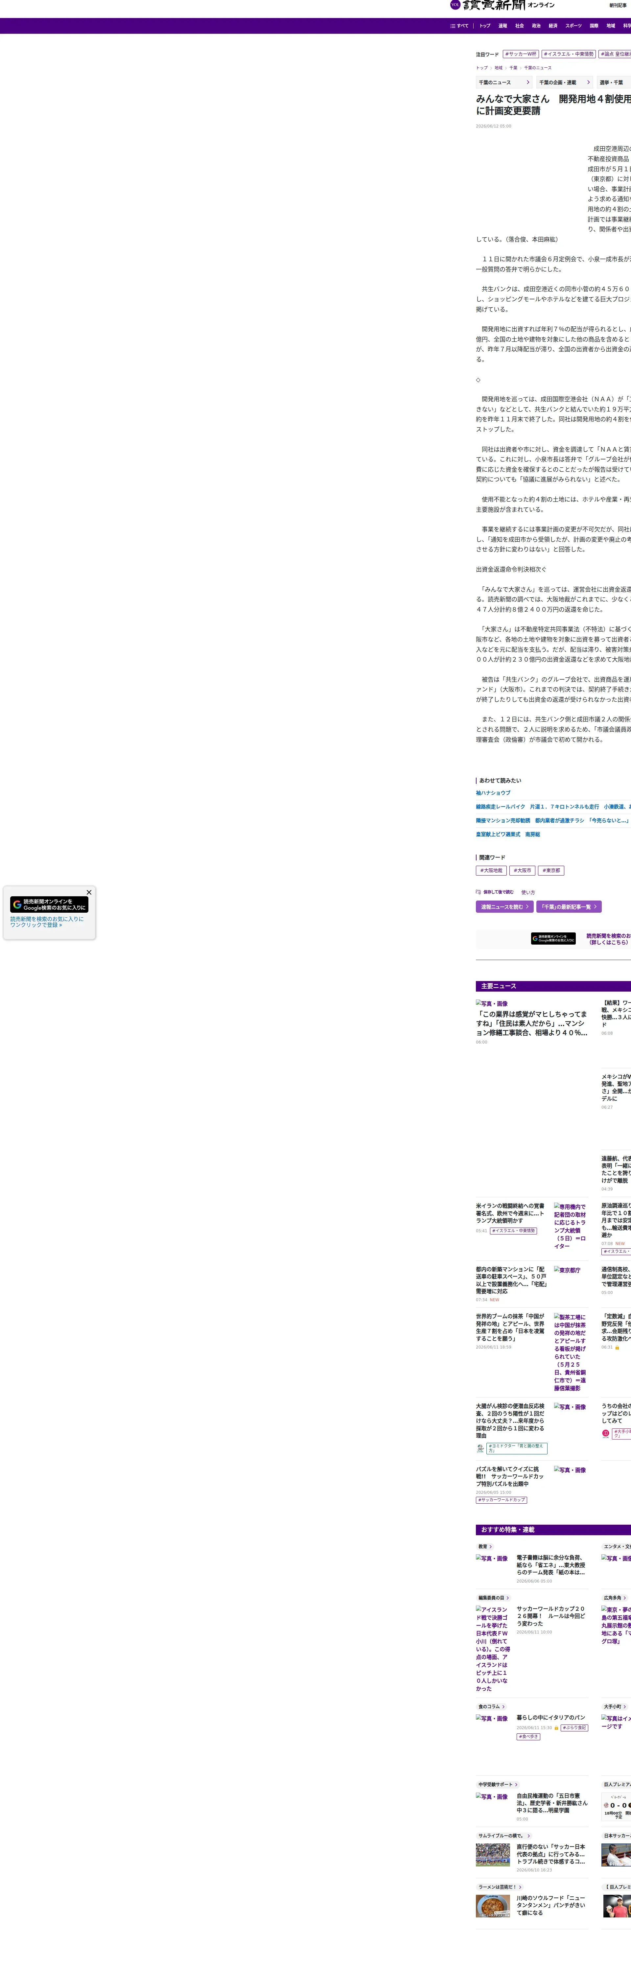Viewport: 631px width, 1972px height.
Task: Expand the ラーメンは芸術だ！ category chevron
Action: [519, 1887]
